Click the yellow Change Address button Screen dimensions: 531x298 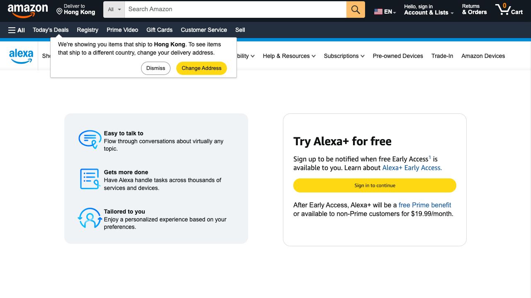coord(202,68)
